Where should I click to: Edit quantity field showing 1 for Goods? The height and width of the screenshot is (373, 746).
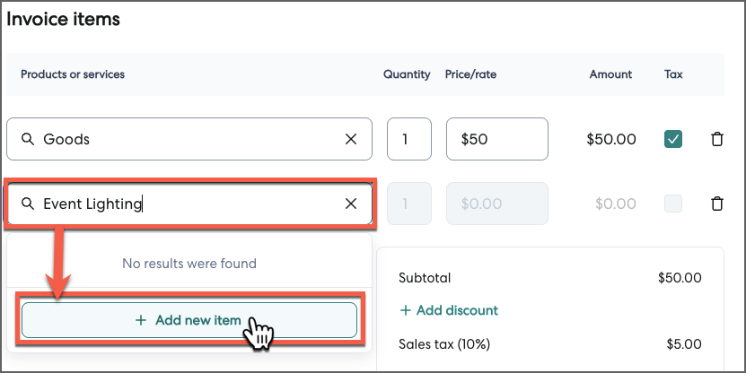(x=409, y=139)
